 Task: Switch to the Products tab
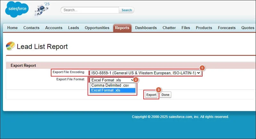[x=204, y=28]
